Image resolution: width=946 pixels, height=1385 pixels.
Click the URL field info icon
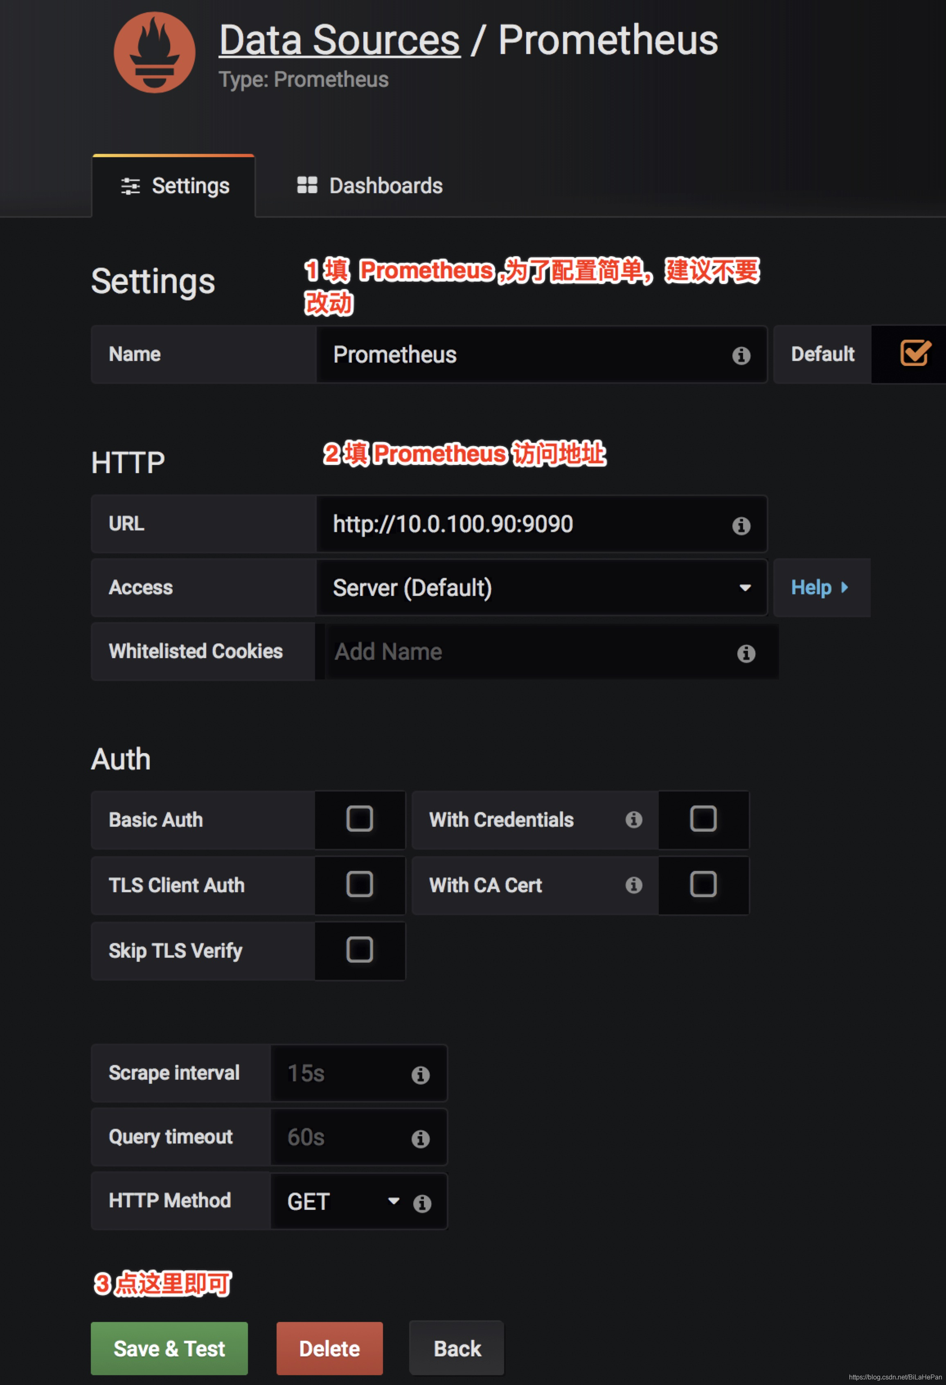coord(741,526)
